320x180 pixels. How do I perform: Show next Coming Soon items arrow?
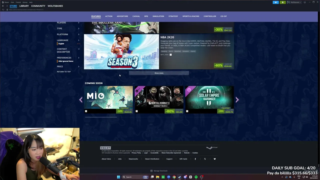237,100
